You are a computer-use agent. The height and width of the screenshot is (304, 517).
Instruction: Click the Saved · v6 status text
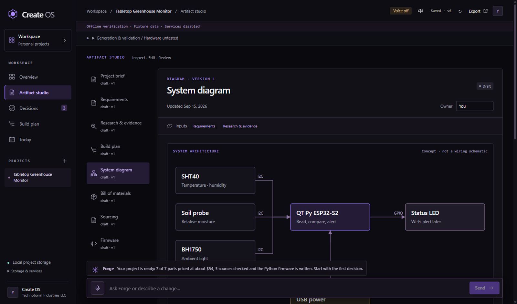(x=441, y=11)
